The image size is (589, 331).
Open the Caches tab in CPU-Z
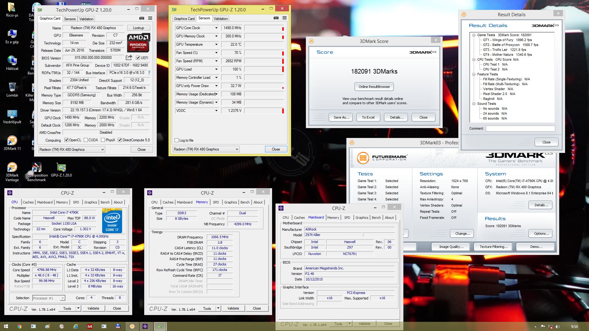coord(28,202)
